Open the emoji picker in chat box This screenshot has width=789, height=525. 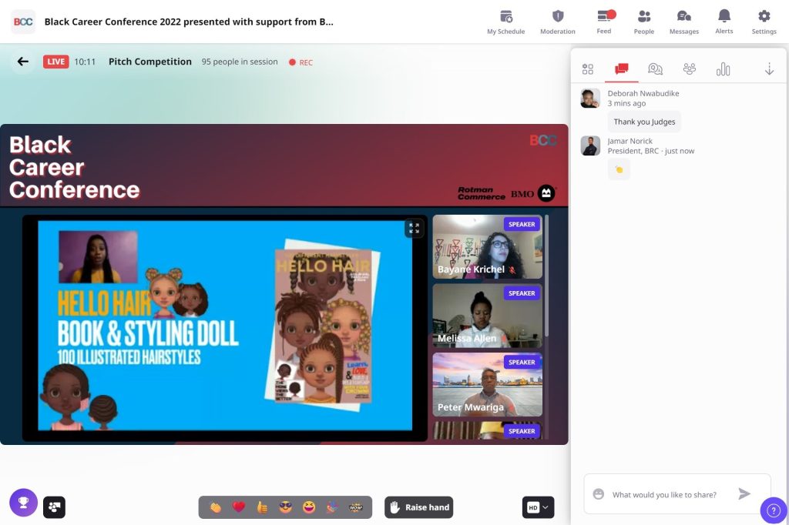tap(598, 493)
